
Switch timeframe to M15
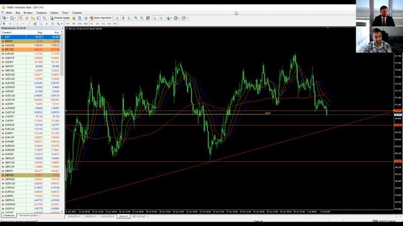(80, 24)
